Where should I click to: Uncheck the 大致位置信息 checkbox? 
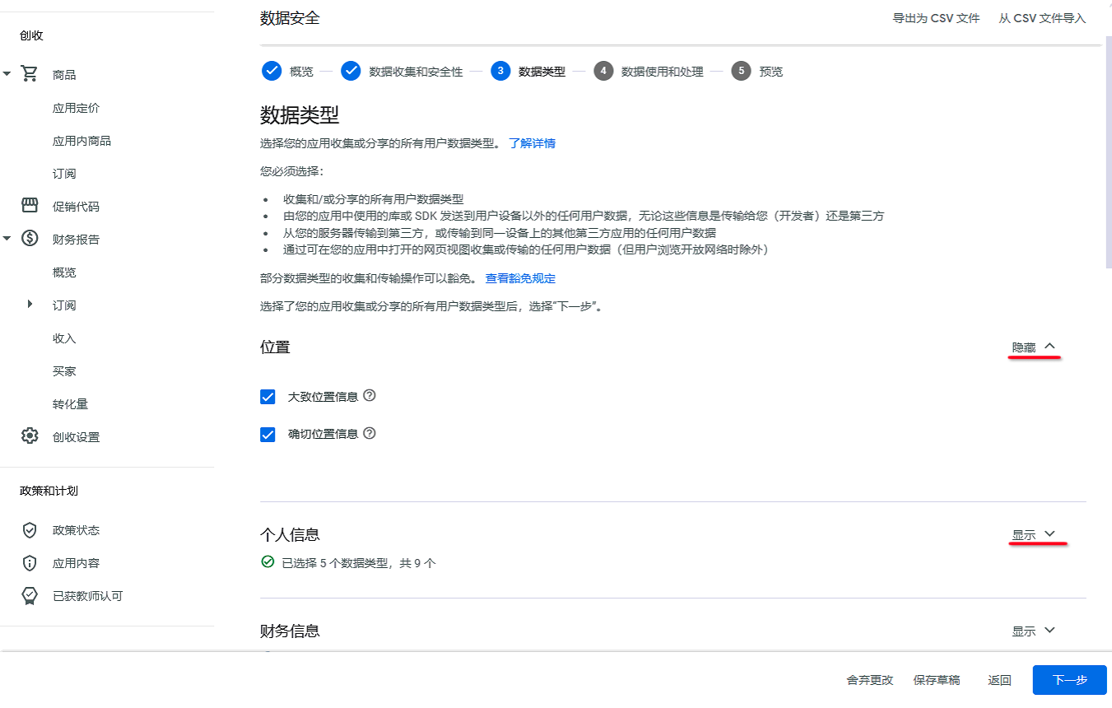[x=268, y=397]
